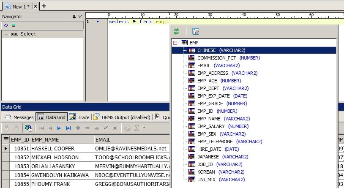Pin the Navigator panel
This screenshot has width=344, height=188.
point(74,16)
